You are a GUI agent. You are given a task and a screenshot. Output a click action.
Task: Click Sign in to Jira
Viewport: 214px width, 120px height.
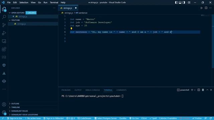click(x=14, y=118)
